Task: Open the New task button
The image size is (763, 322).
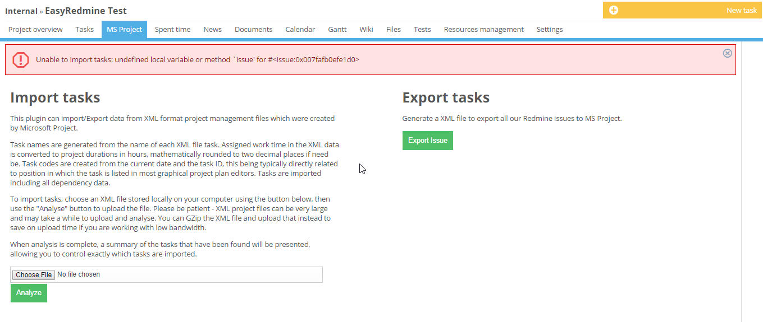Action: pyautogui.click(x=683, y=10)
